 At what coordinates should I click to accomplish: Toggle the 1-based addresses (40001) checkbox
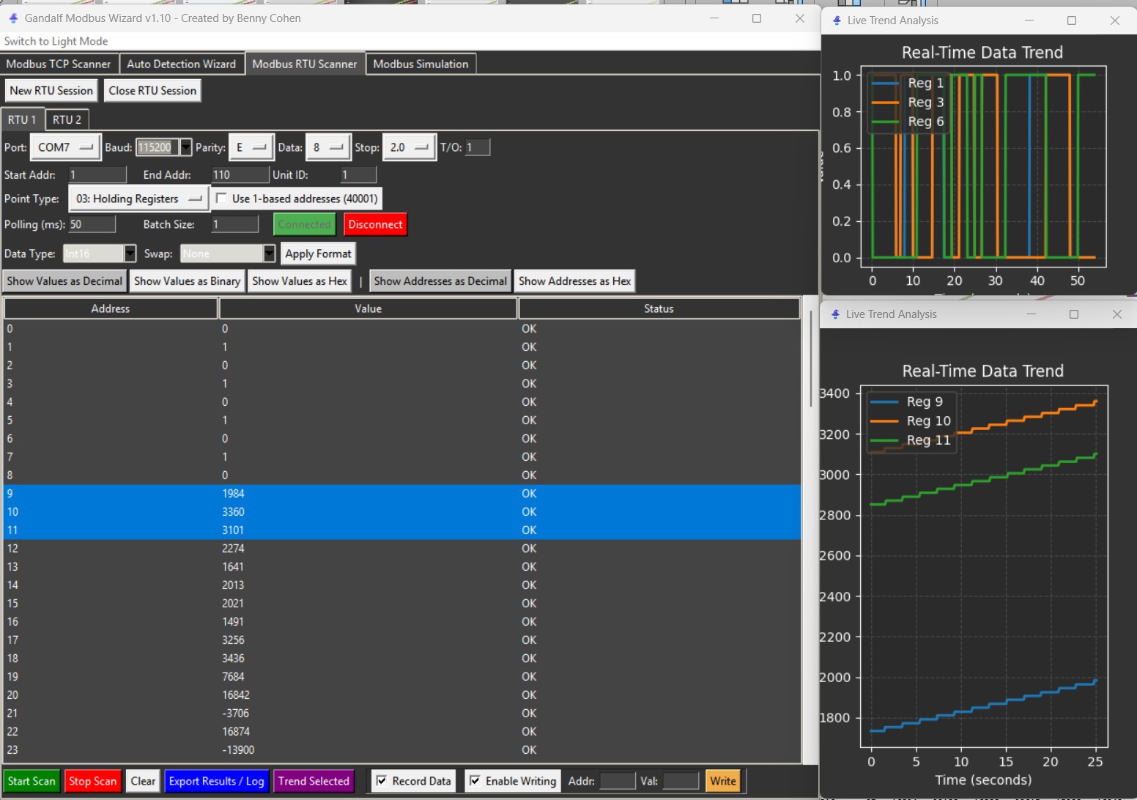221,198
